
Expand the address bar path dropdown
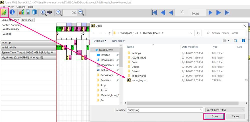tap(191, 33)
